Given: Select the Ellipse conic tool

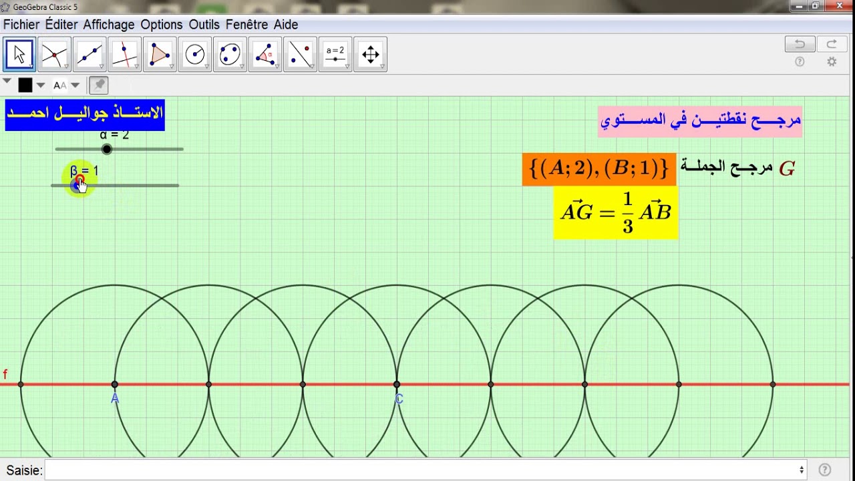Looking at the screenshot, I should coord(229,54).
